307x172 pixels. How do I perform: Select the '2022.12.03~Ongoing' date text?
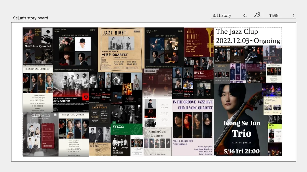point(248,41)
